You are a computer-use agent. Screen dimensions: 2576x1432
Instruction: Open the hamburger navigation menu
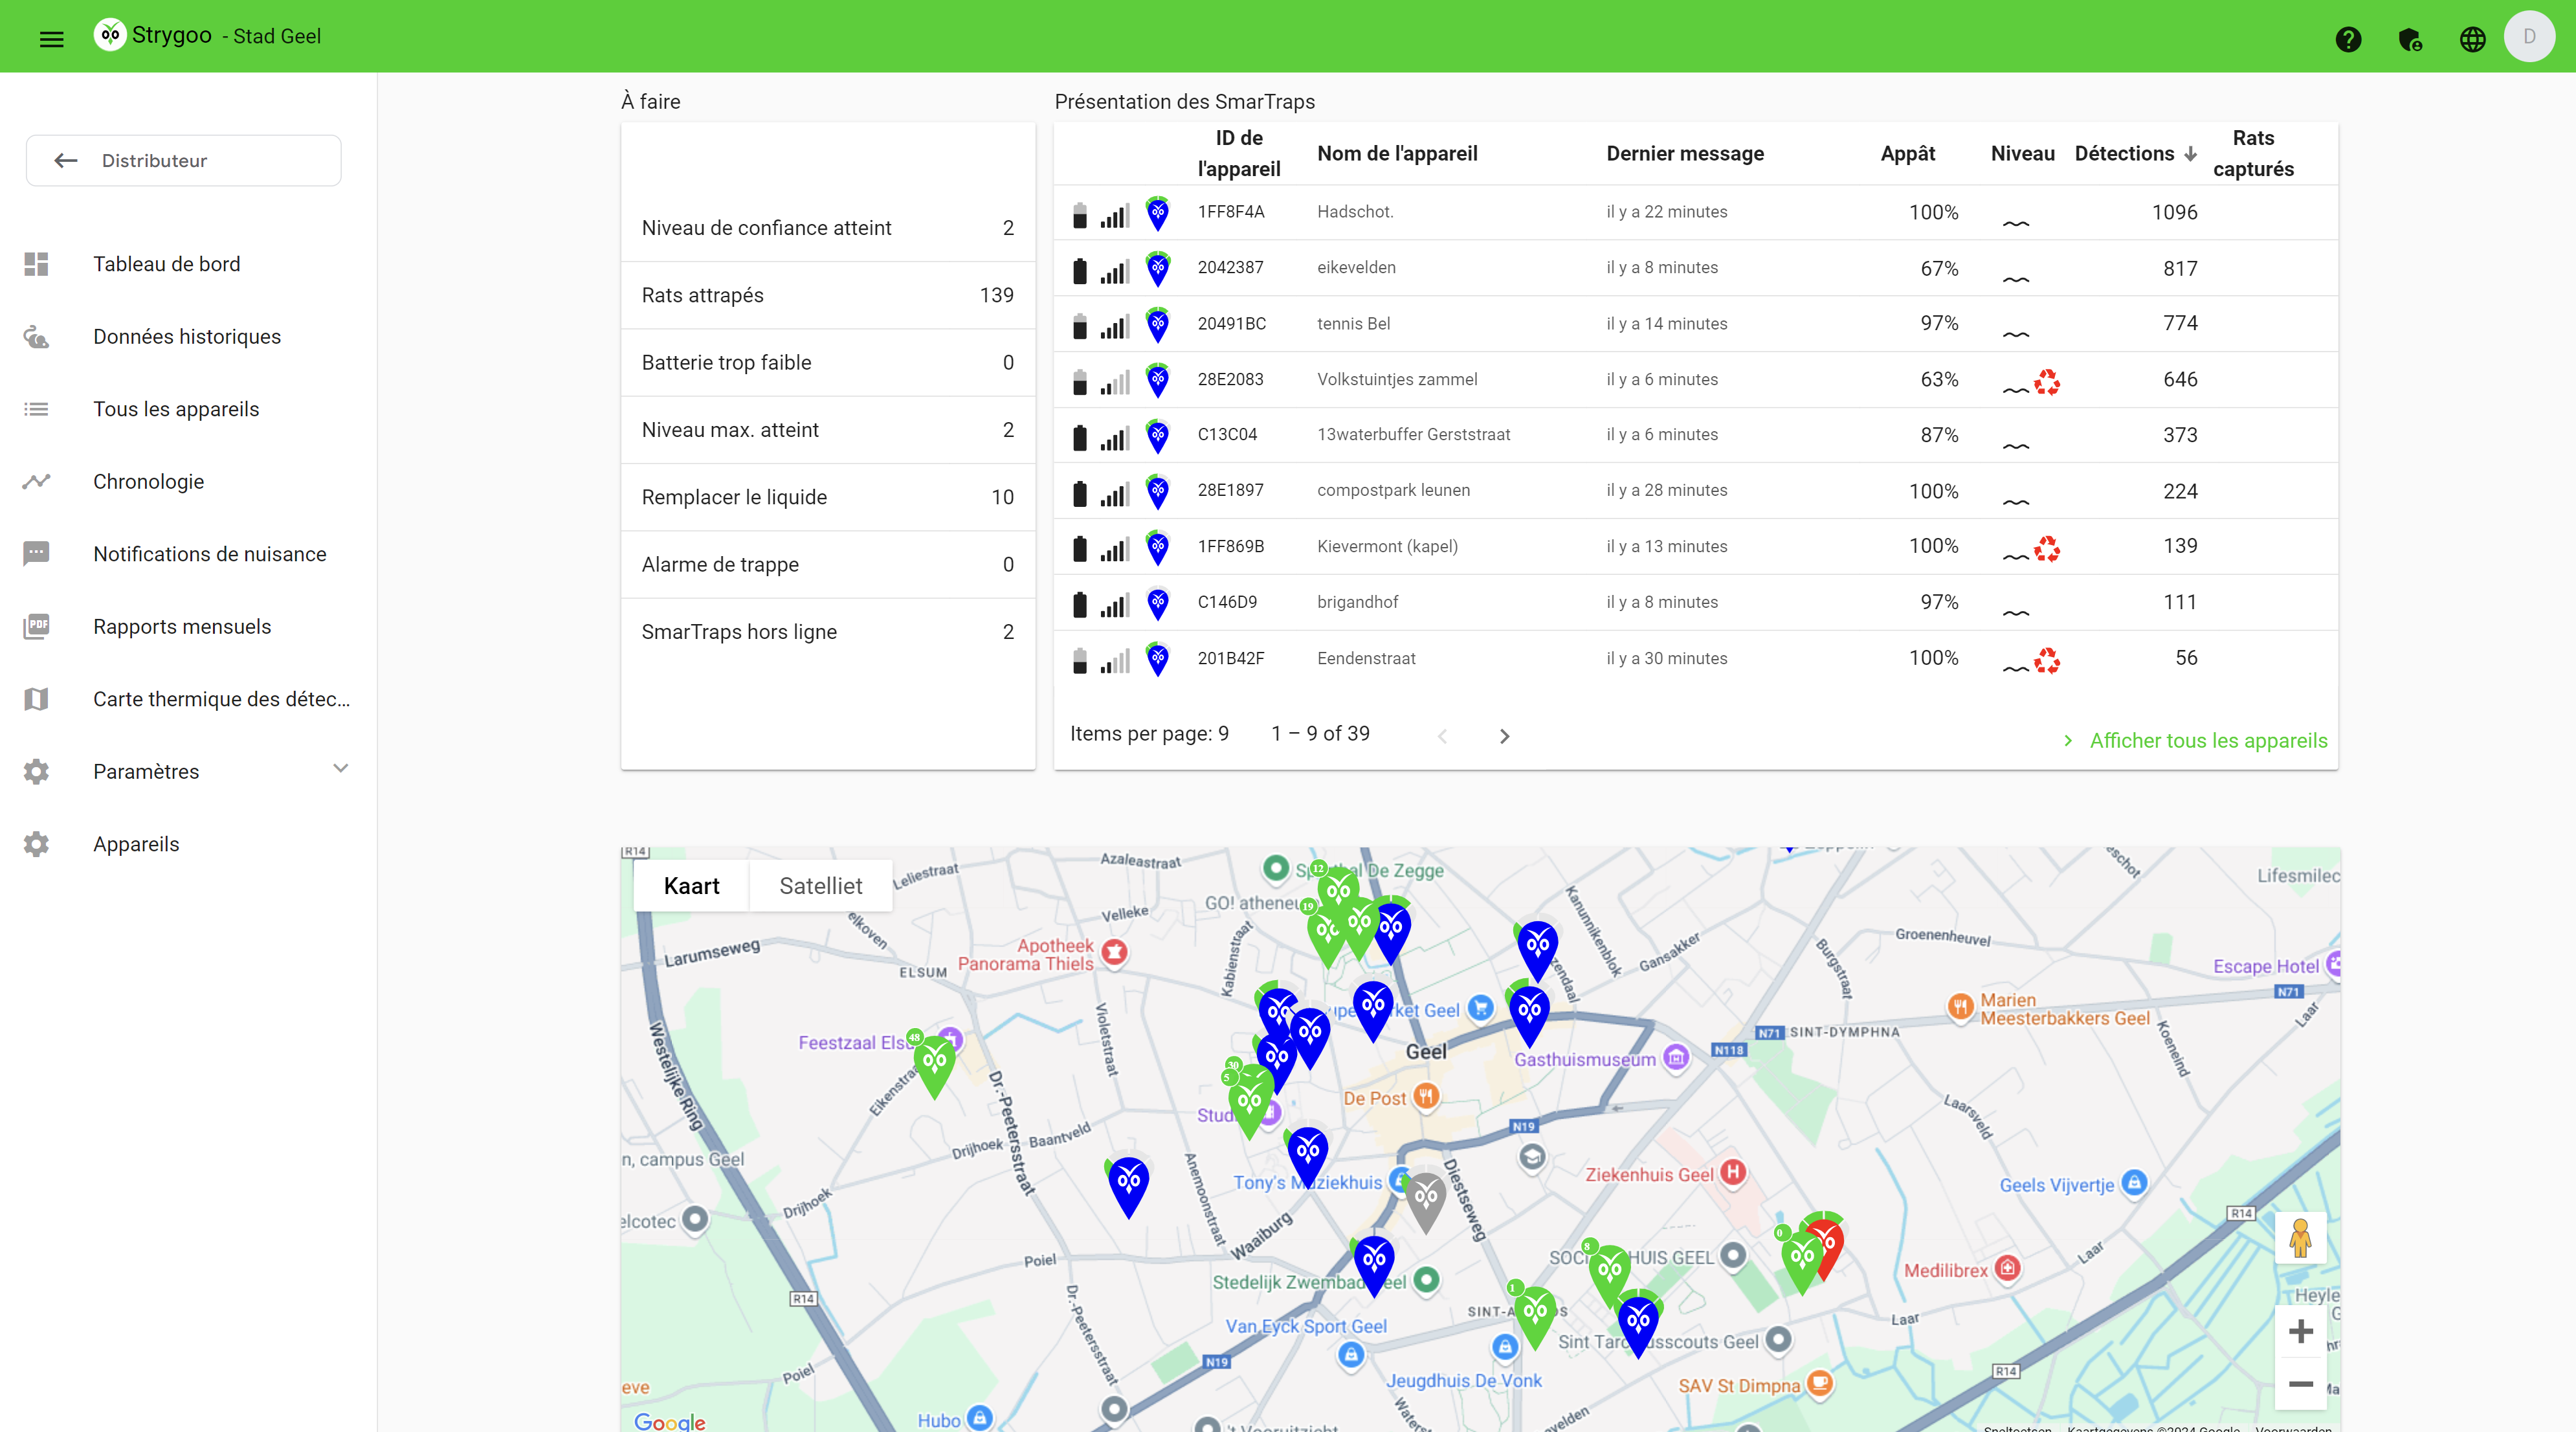point(51,38)
